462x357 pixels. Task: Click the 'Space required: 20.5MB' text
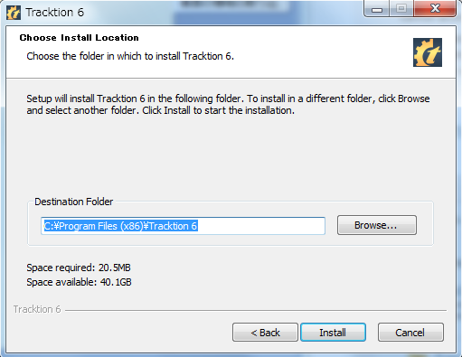coord(79,268)
